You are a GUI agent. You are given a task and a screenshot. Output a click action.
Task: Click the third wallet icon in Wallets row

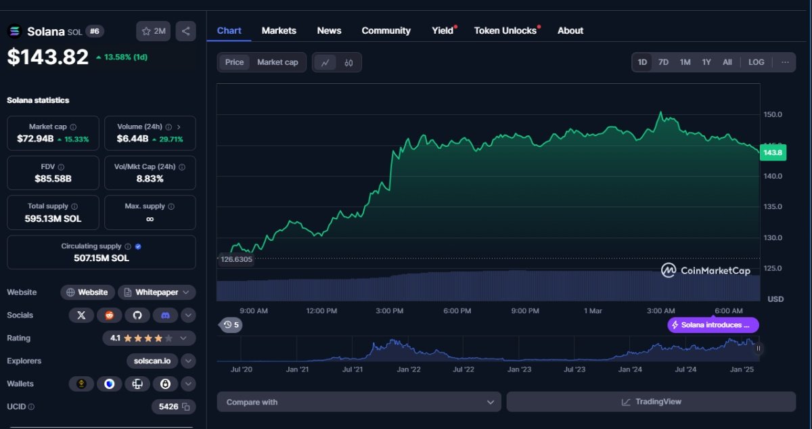[137, 384]
